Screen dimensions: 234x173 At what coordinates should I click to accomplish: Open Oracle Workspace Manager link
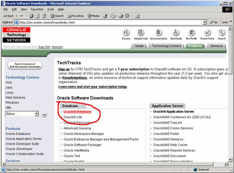point(84,134)
